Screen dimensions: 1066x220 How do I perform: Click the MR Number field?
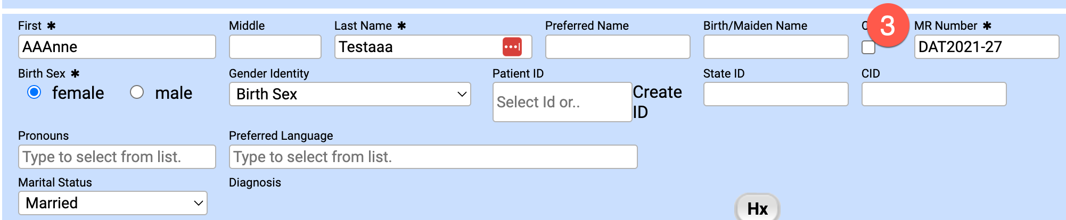[x=986, y=47]
